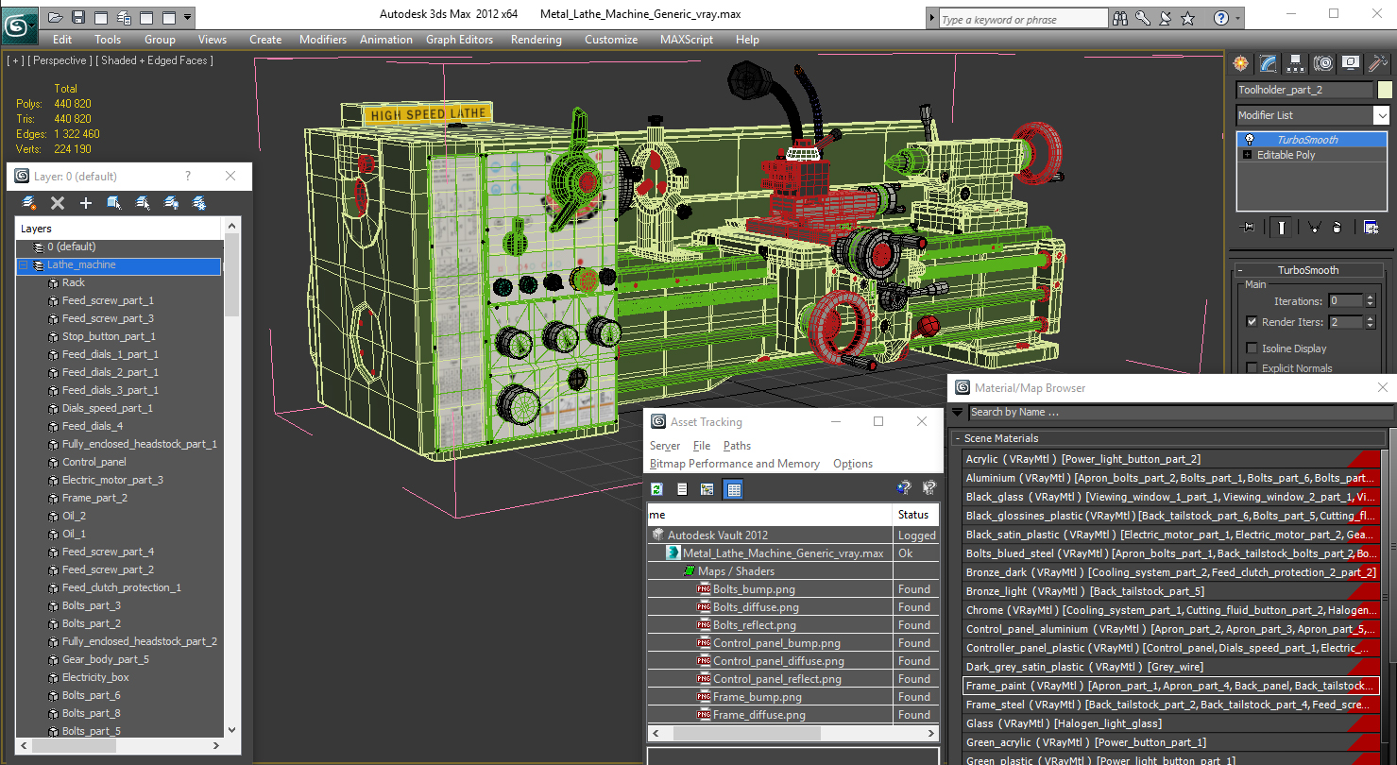
Task: Click the Search by Name field
Action: point(1181,412)
